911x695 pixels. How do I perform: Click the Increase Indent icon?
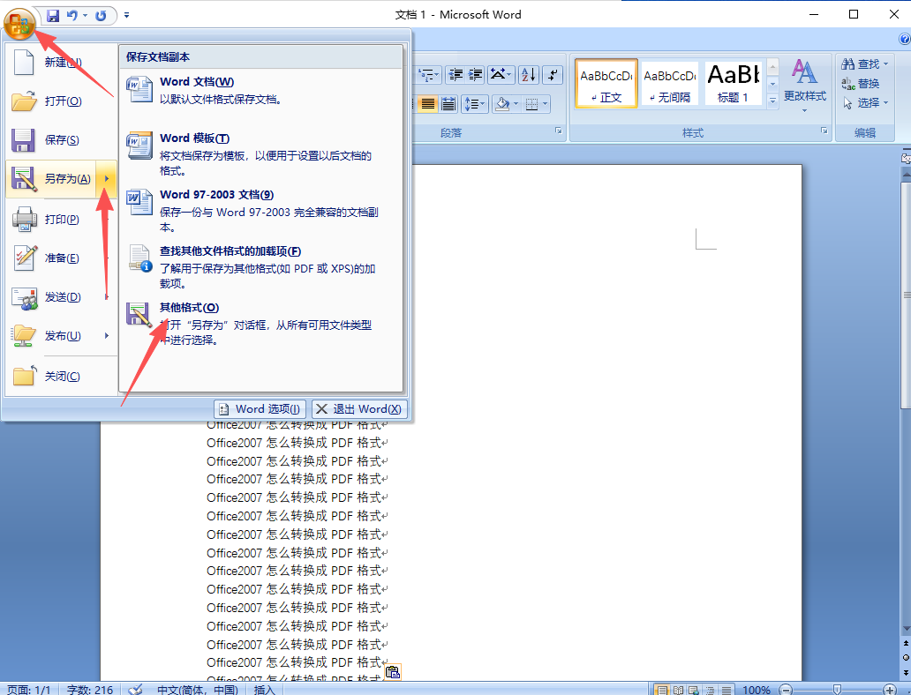(x=475, y=74)
